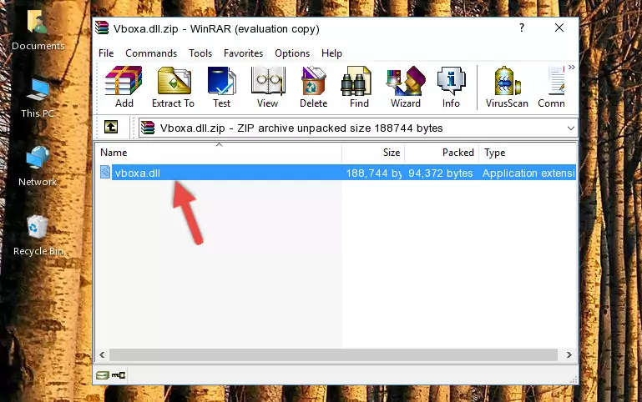Viewport: 642px width, 402px height.
Task: Click the partially visible Comment toolbar icon
Action: tap(552, 87)
